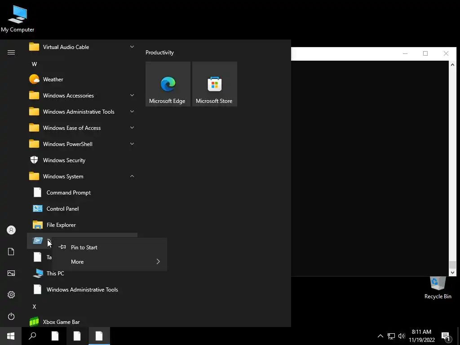Expand the Windows Accessories folder
The width and height of the screenshot is (460, 345).
tap(82, 95)
